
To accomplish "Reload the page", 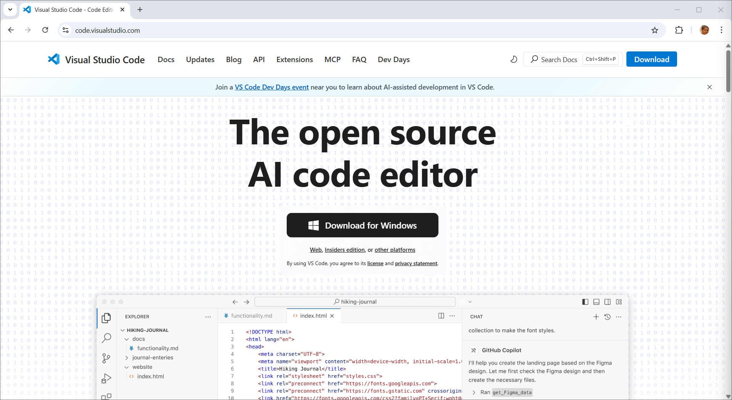I will [x=45, y=30].
